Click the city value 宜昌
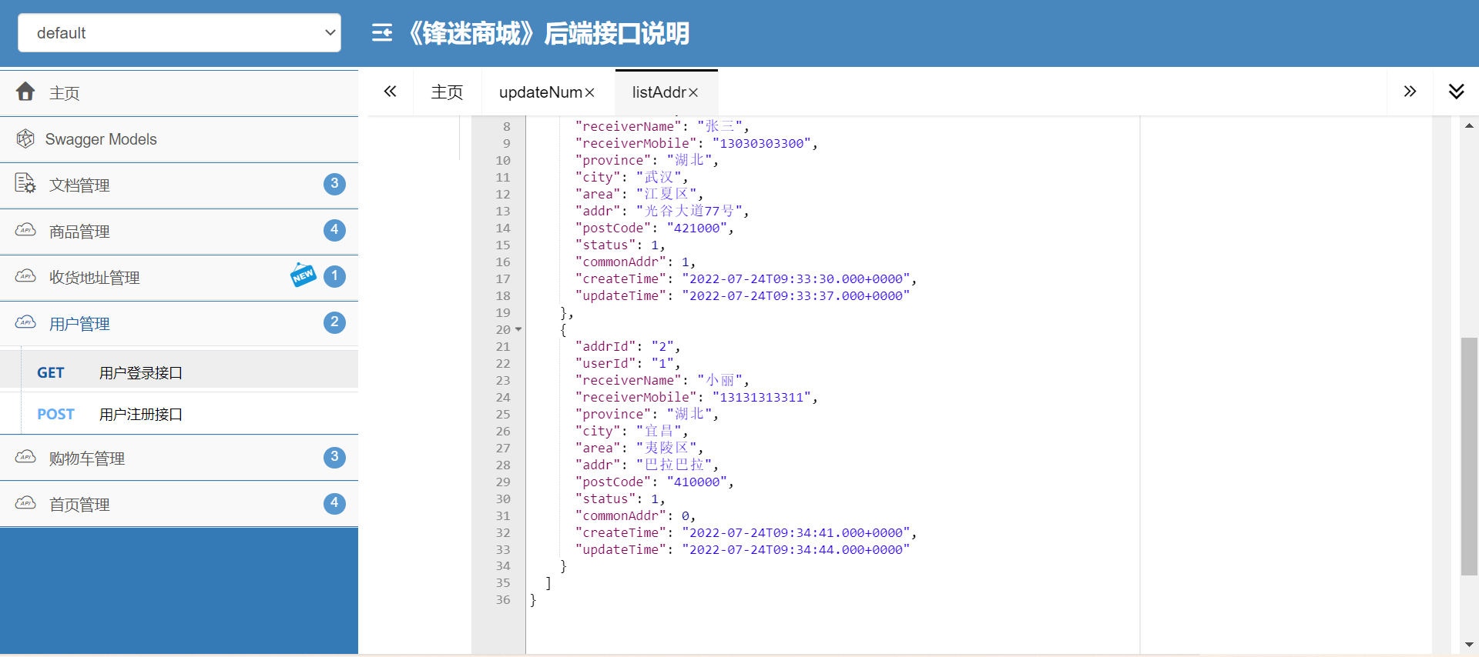1479x657 pixels. pos(659,431)
